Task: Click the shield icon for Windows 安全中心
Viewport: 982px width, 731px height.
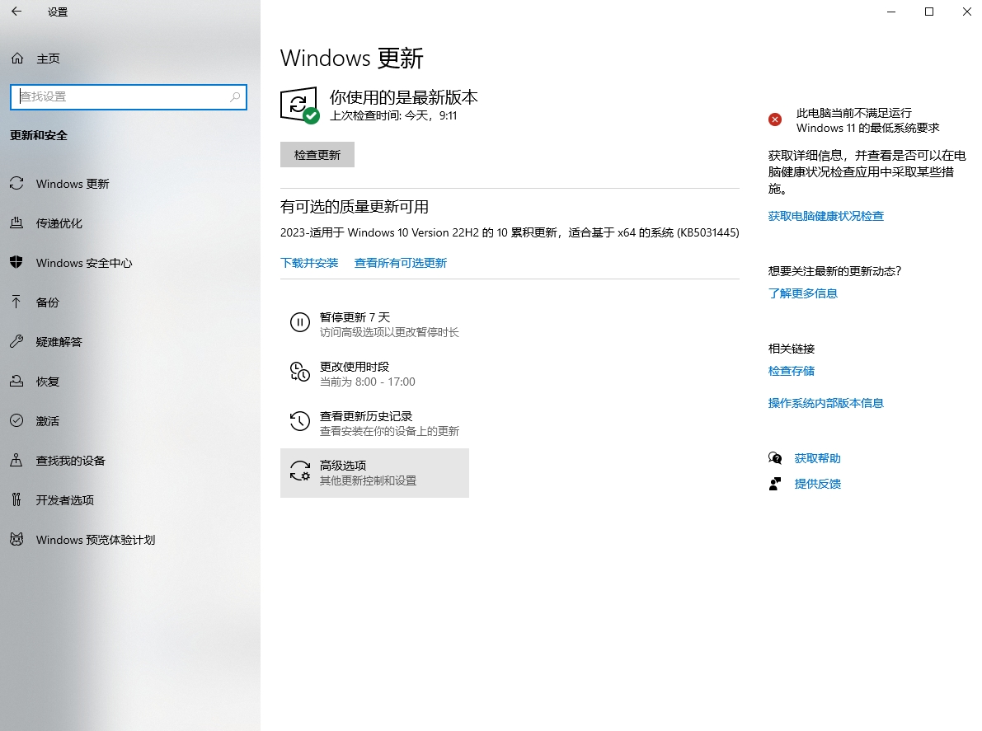Action: (17, 262)
